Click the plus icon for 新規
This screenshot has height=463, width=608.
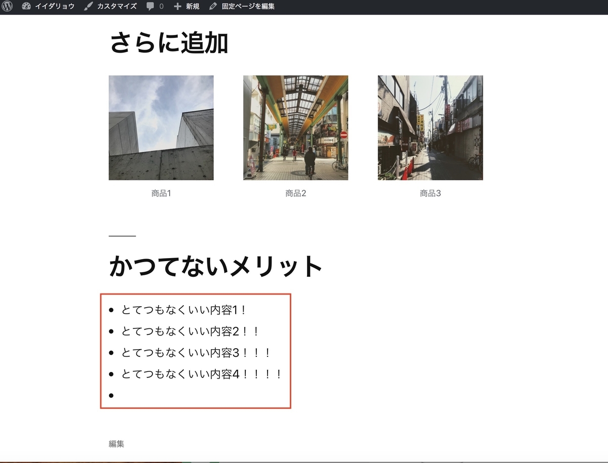[x=177, y=7]
